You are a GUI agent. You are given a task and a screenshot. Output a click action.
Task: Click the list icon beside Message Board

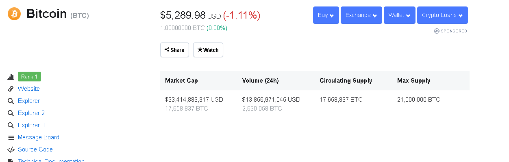coord(11,137)
